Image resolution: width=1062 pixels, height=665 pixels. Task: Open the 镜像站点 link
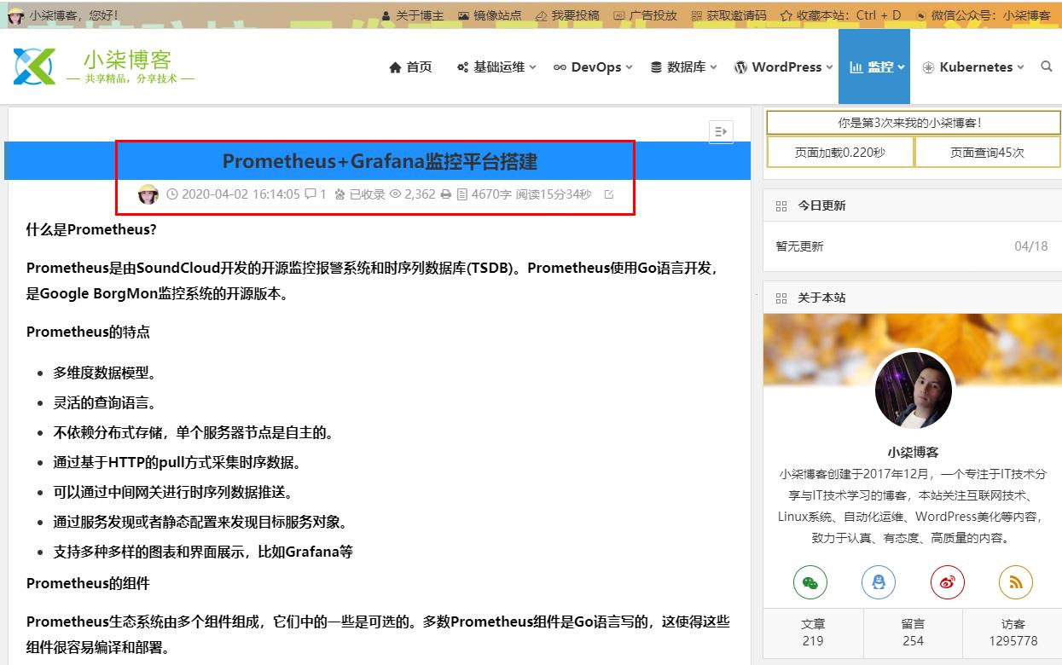point(490,15)
